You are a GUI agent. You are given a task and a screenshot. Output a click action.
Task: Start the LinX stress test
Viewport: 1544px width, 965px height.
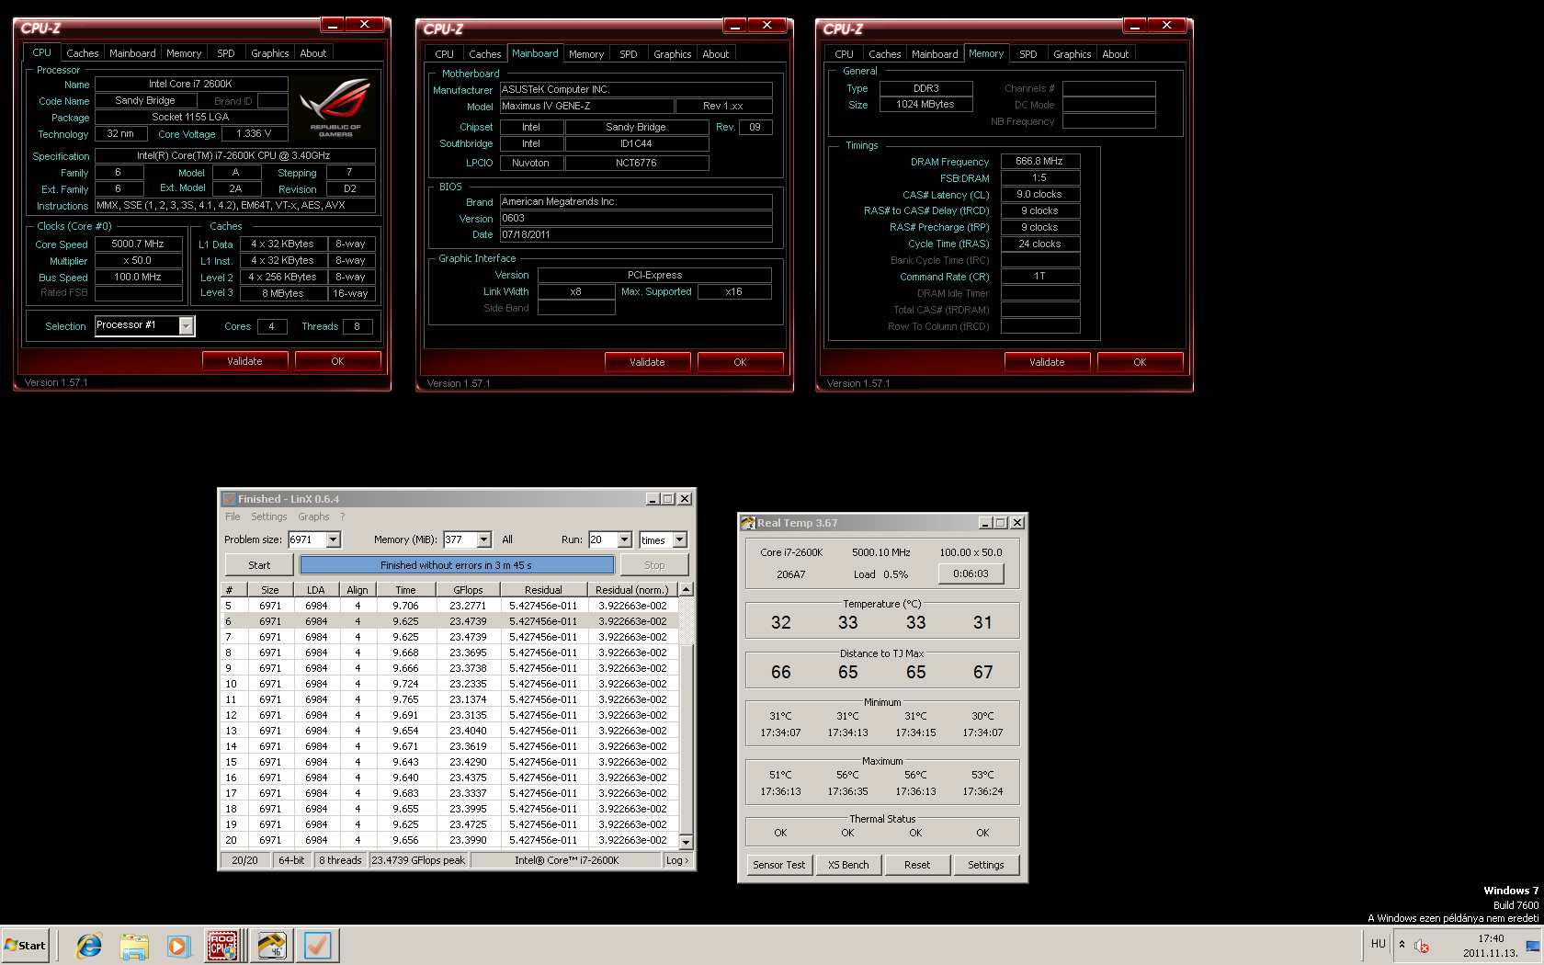[259, 565]
